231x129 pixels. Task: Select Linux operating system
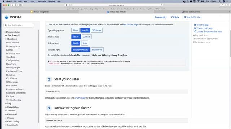coord(75,30)
